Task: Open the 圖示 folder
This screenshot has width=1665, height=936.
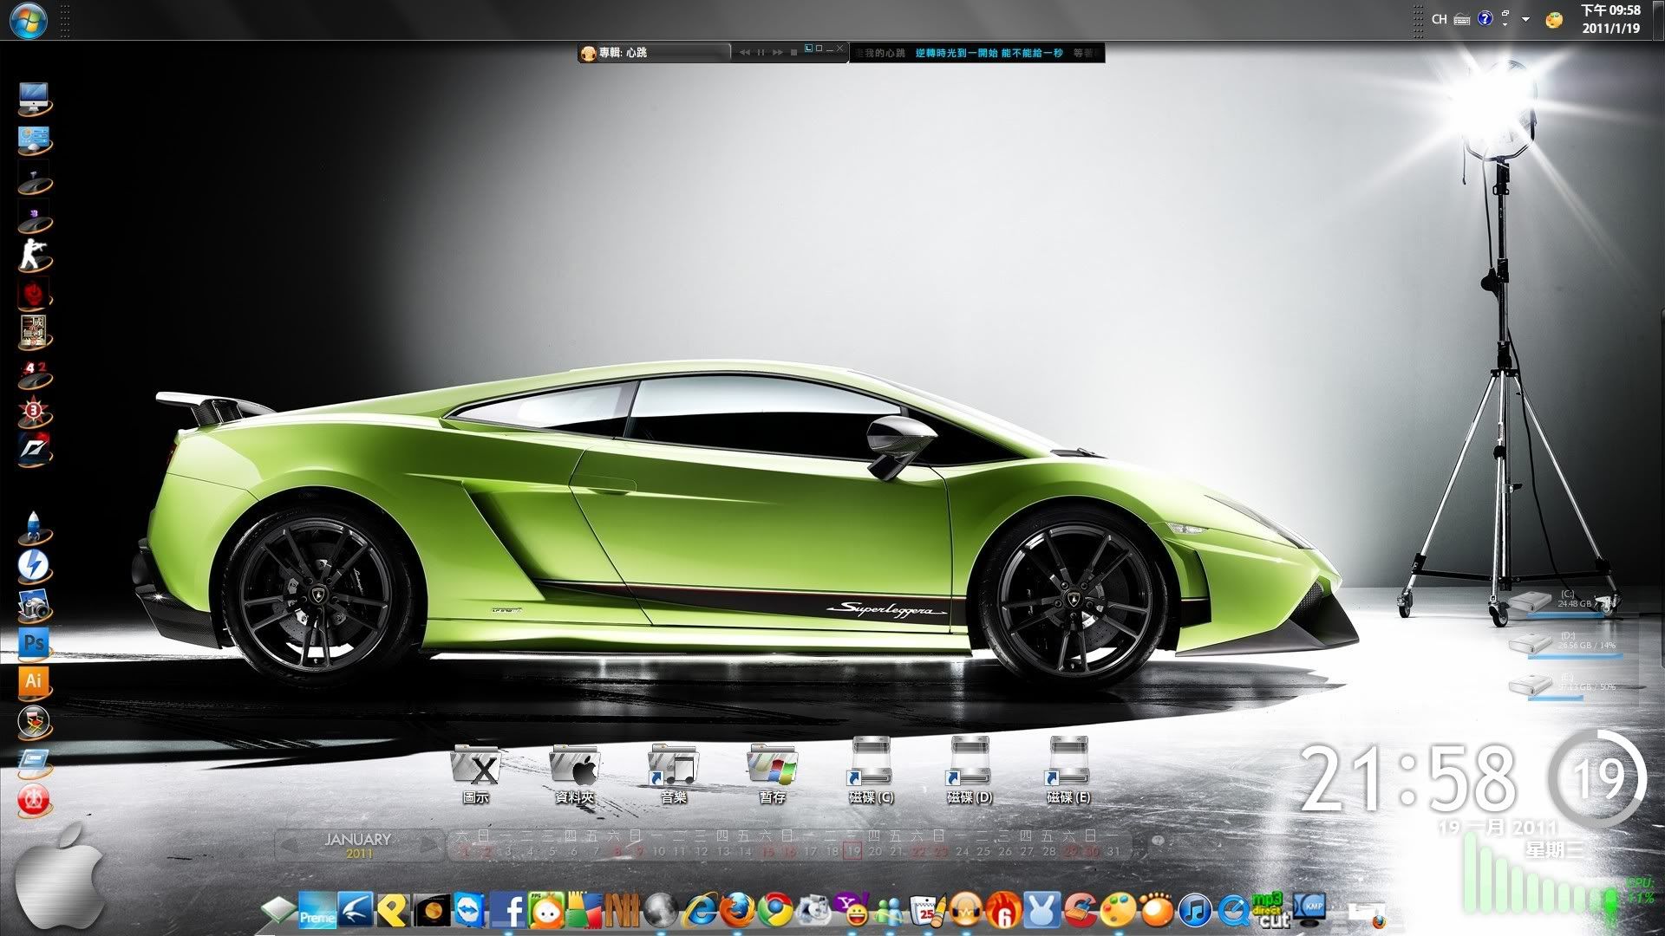Action: pyautogui.click(x=476, y=774)
